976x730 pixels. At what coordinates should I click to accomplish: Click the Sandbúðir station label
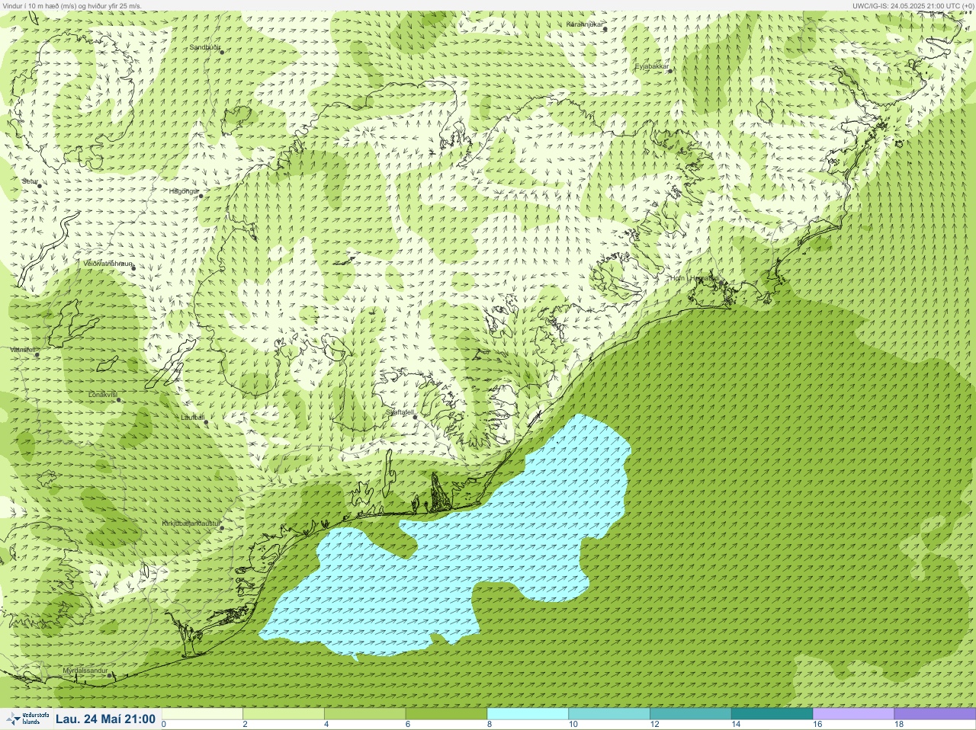point(204,47)
